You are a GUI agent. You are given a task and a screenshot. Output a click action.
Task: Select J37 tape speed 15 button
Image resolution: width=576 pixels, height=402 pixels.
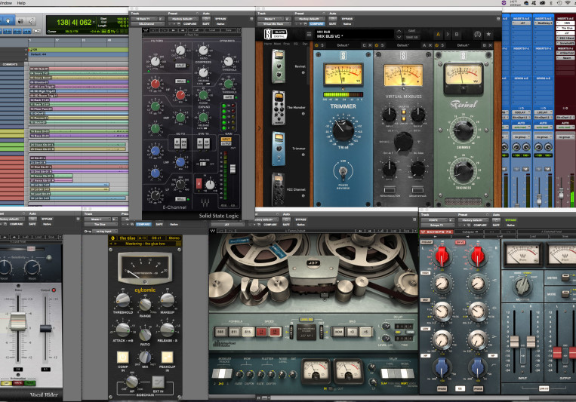coord(274,332)
